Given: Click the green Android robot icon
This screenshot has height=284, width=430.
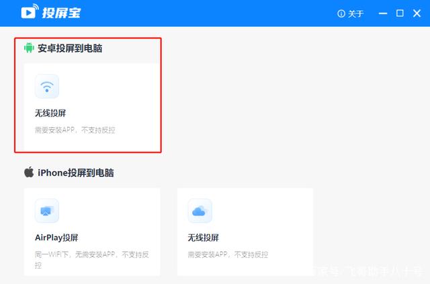Looking at the screenshot, I should [29, 48].
